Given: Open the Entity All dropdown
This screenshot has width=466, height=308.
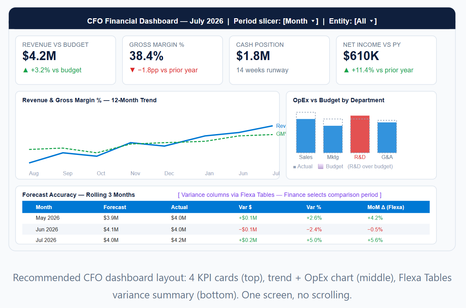Looking at the screenshot, I should tap(365, 21).
